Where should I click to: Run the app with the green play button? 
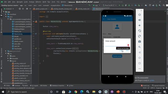[119, 5]
